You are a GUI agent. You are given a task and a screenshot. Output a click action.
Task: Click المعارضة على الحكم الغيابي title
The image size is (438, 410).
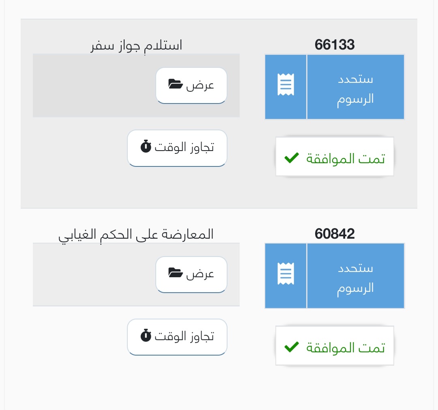click(x=136, y=235)
